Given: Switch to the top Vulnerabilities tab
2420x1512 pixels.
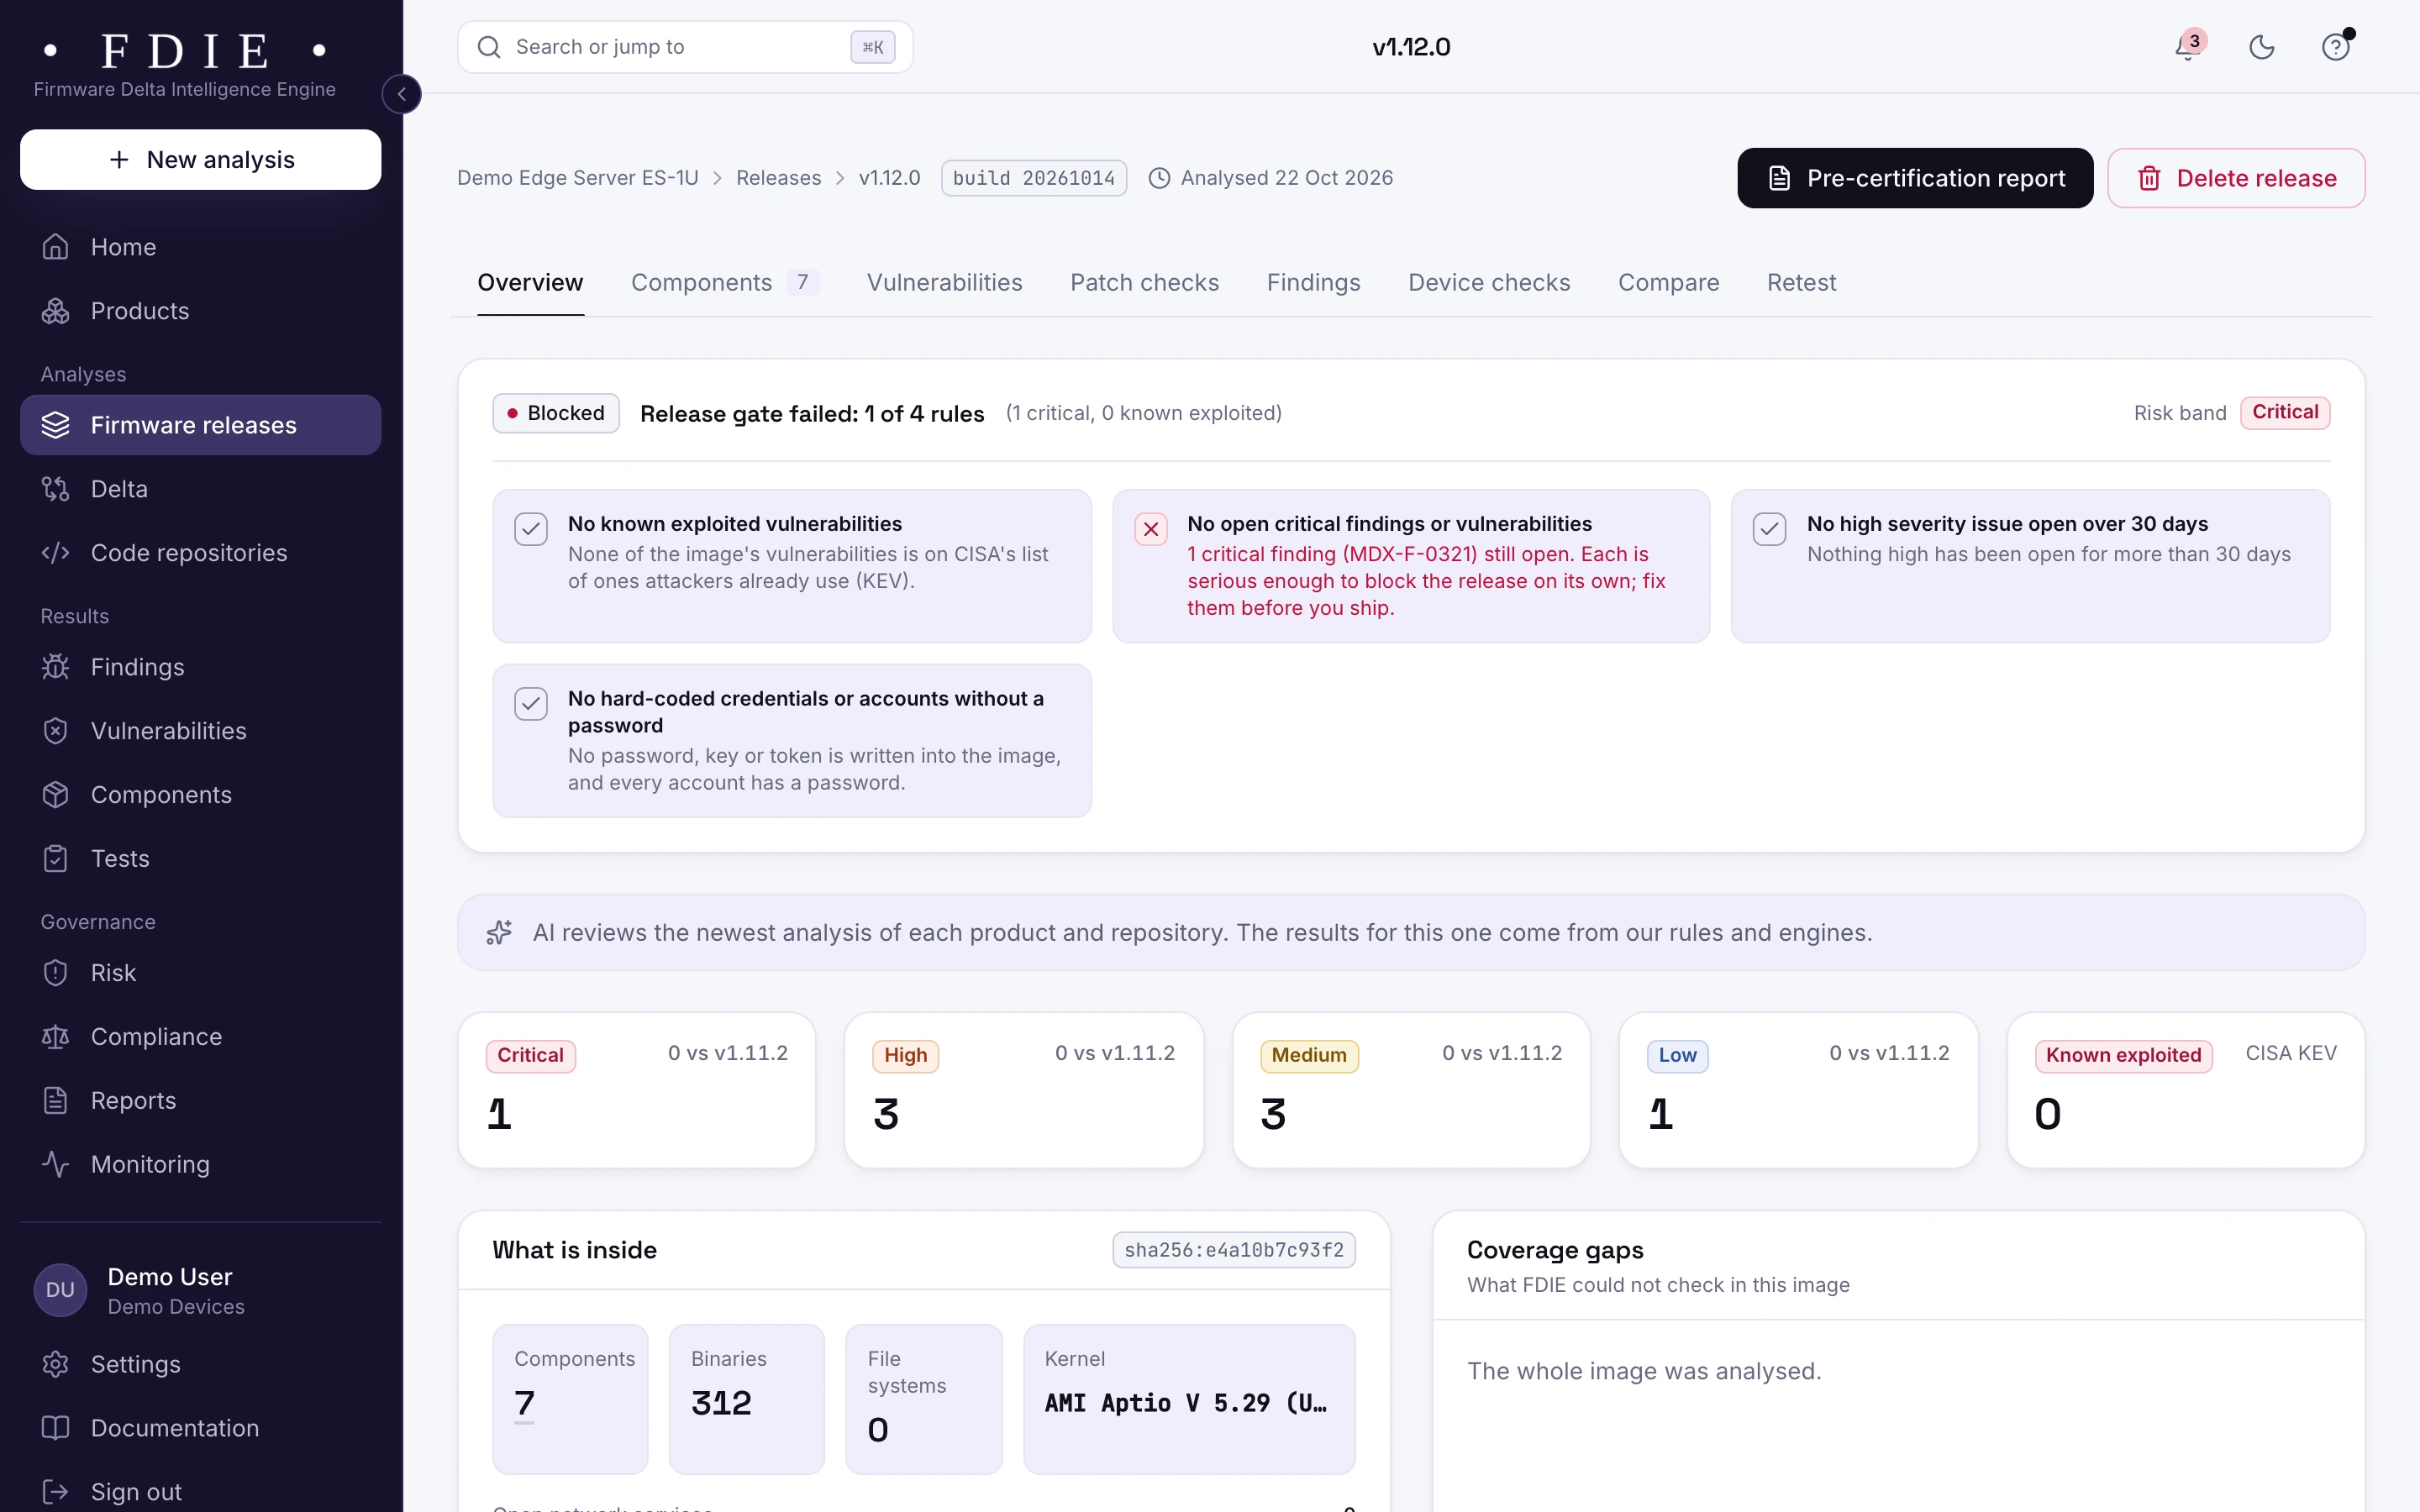Looking at the screenshot, I should coord(944,283).
